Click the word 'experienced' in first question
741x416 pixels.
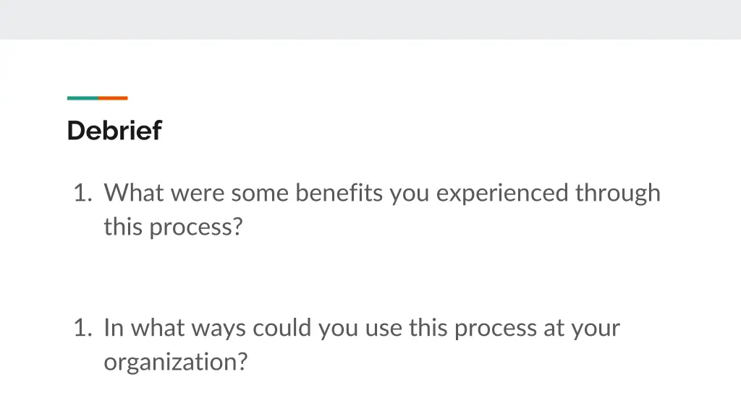[502, 194]
